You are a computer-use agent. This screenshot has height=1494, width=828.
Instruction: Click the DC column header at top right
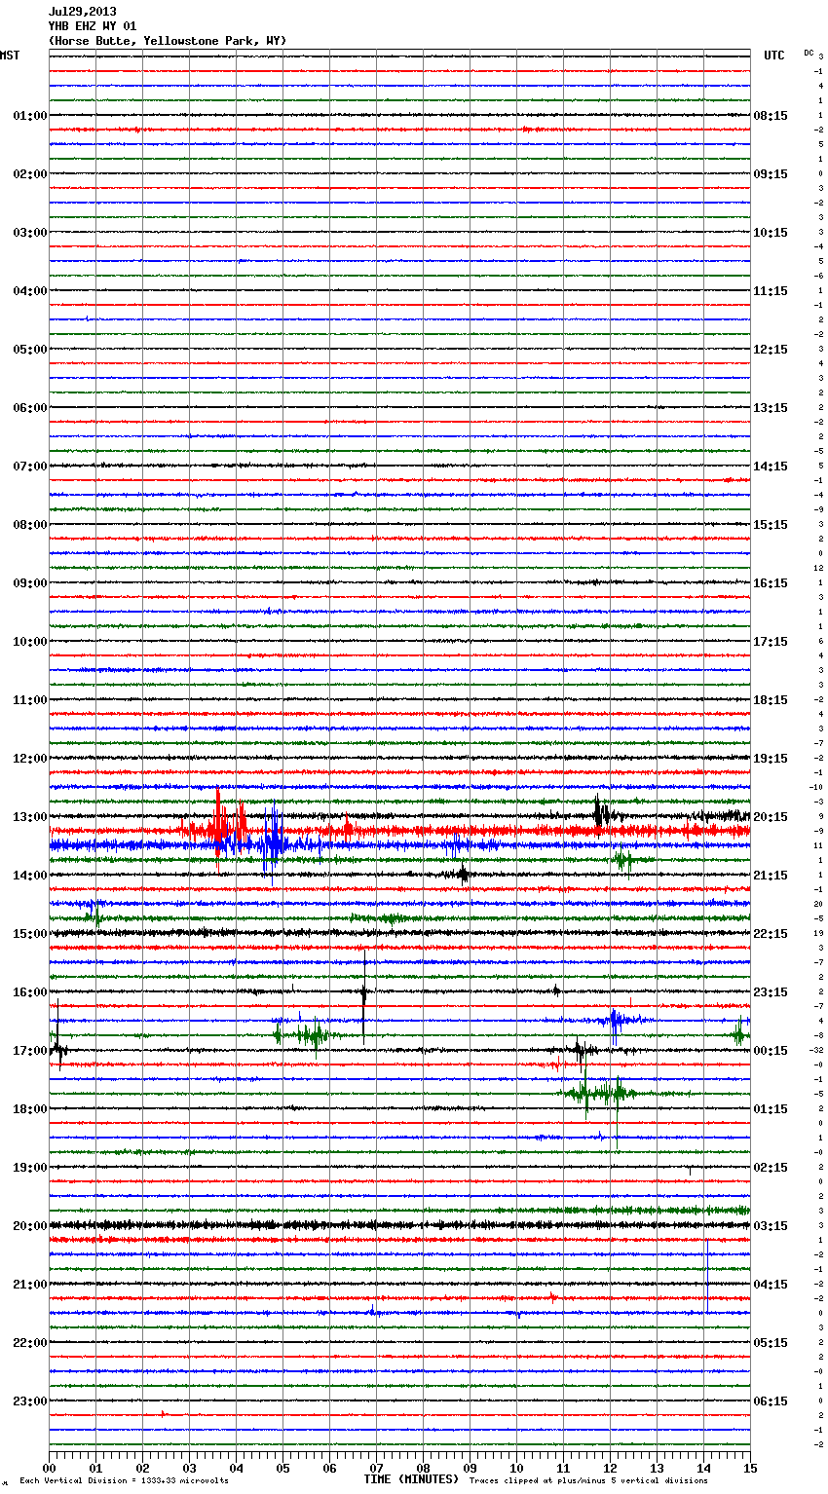809,53
